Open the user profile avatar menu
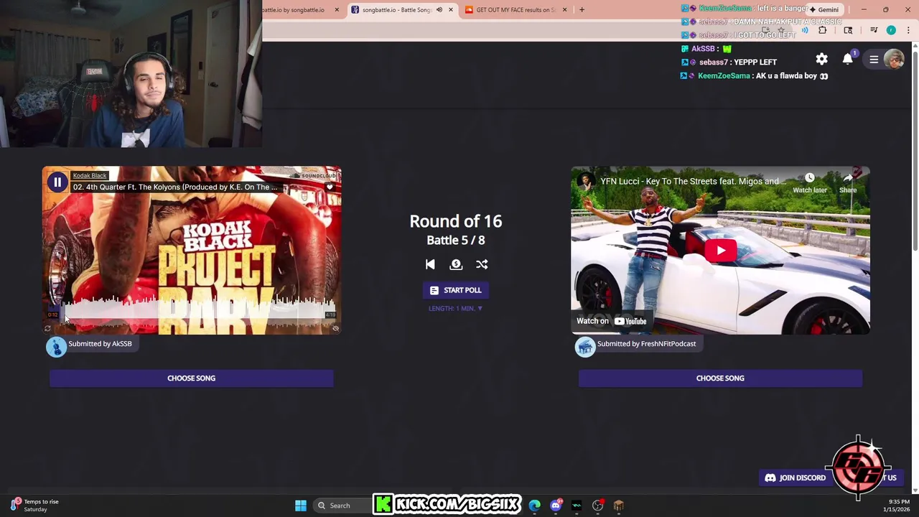 tap(894, 60)
